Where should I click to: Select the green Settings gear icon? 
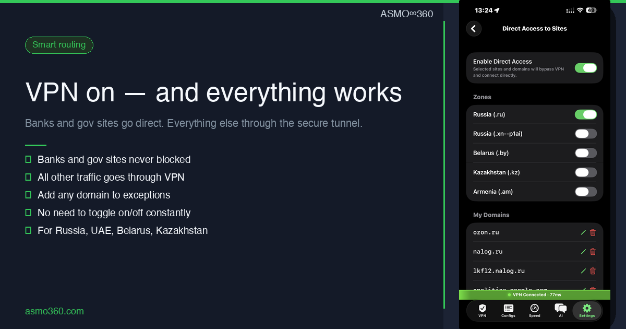pyautogui.click(x=586, y=308)
